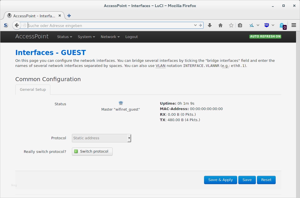Click the wireless icon above Master "wifinet_guest"

121,103
